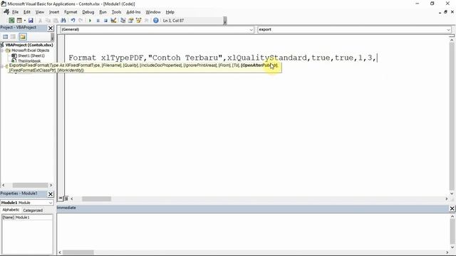Click the Immediate window horizontal scrollbar thumb
The image size is (456, 256).
tap(78, 252)
